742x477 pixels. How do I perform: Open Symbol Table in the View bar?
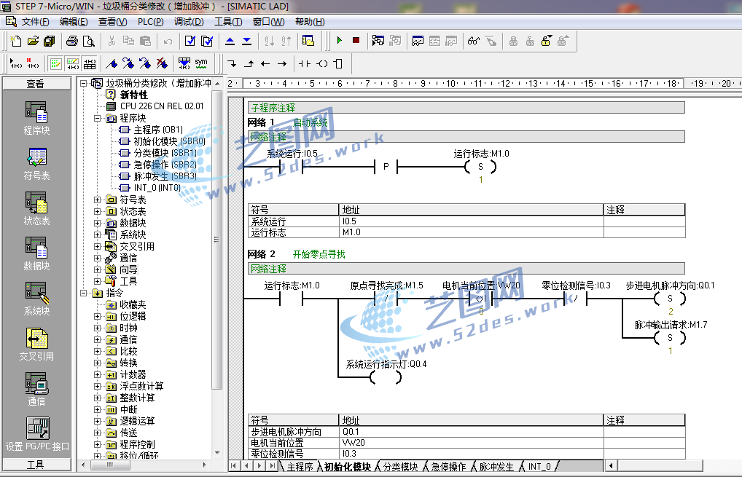(36, 164)
